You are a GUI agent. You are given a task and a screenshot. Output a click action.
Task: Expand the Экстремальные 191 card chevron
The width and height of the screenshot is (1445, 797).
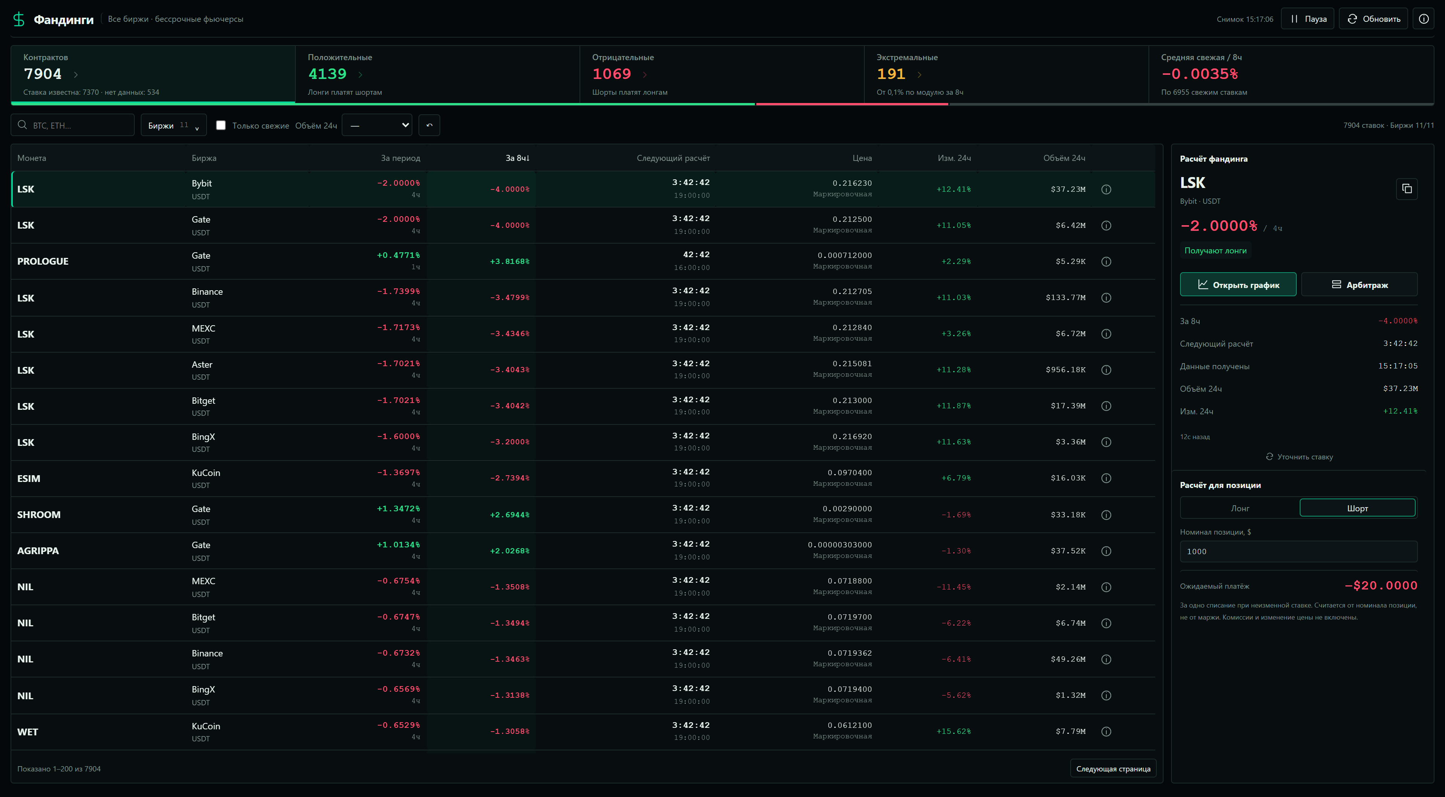[x=919, y=74]
